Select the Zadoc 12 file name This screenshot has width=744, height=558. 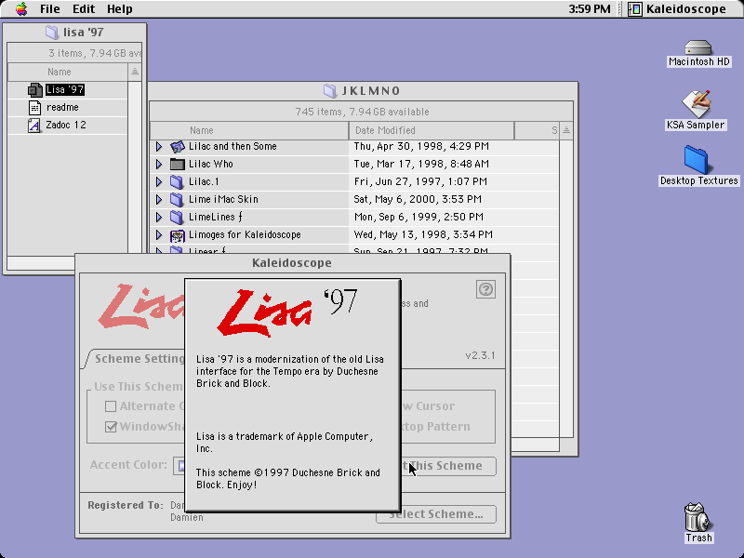coord(66,126)
